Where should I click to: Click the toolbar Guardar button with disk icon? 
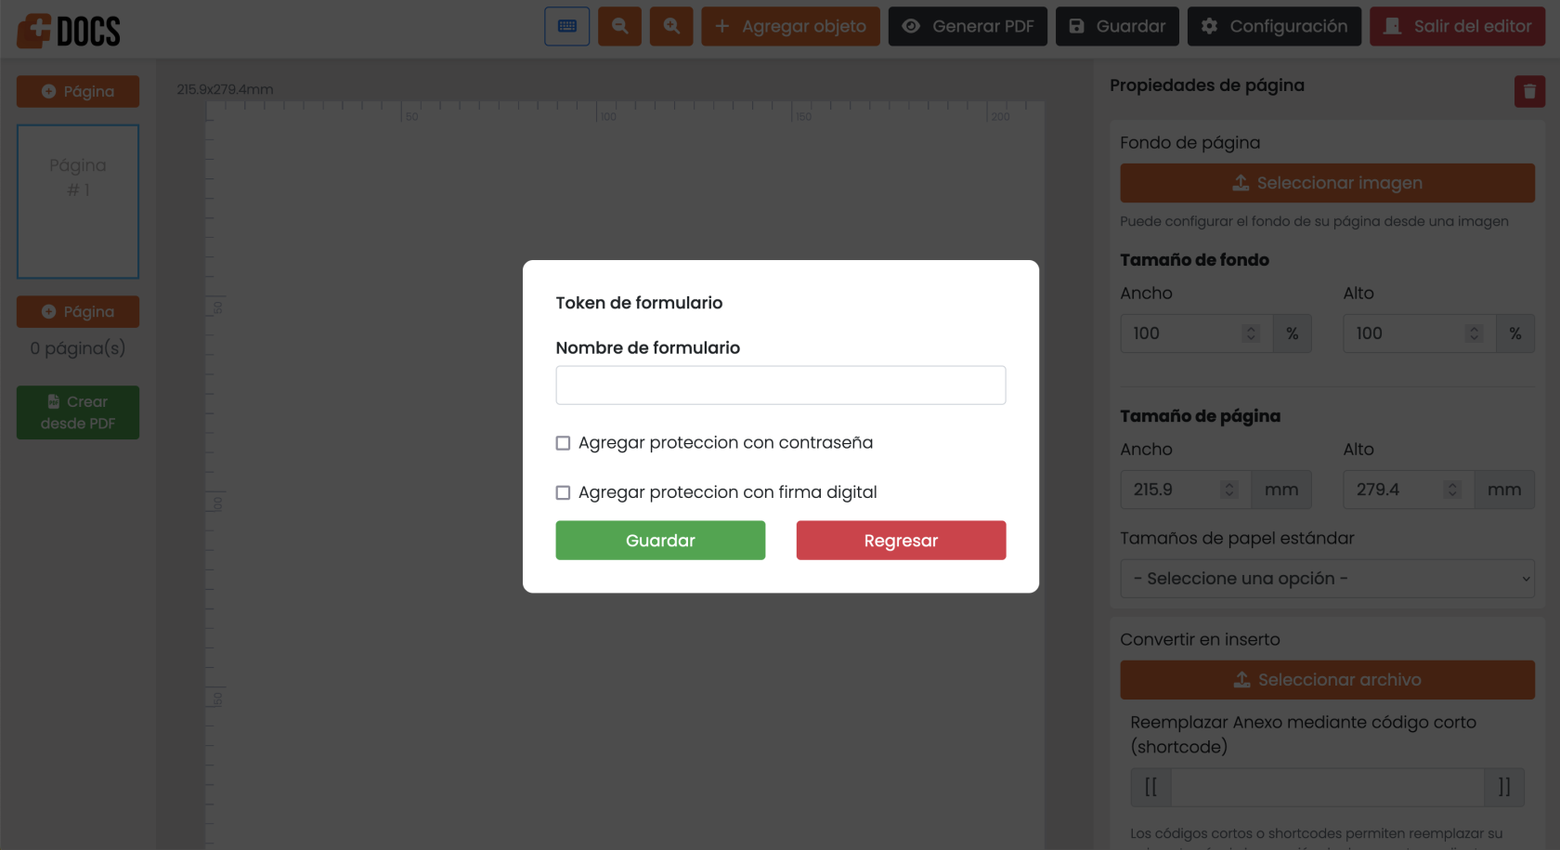[1117, 26]
